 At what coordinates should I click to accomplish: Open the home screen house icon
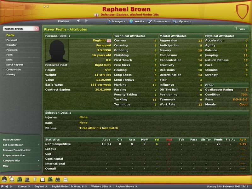click(4, 179)
